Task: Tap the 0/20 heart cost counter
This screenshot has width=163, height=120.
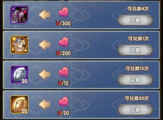Action: coord(63,113)
